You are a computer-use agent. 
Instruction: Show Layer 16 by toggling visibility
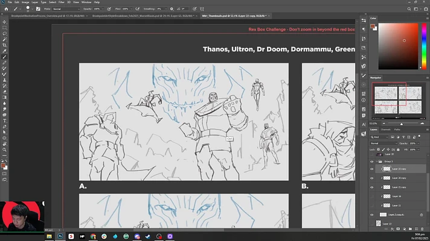[372, 196]
